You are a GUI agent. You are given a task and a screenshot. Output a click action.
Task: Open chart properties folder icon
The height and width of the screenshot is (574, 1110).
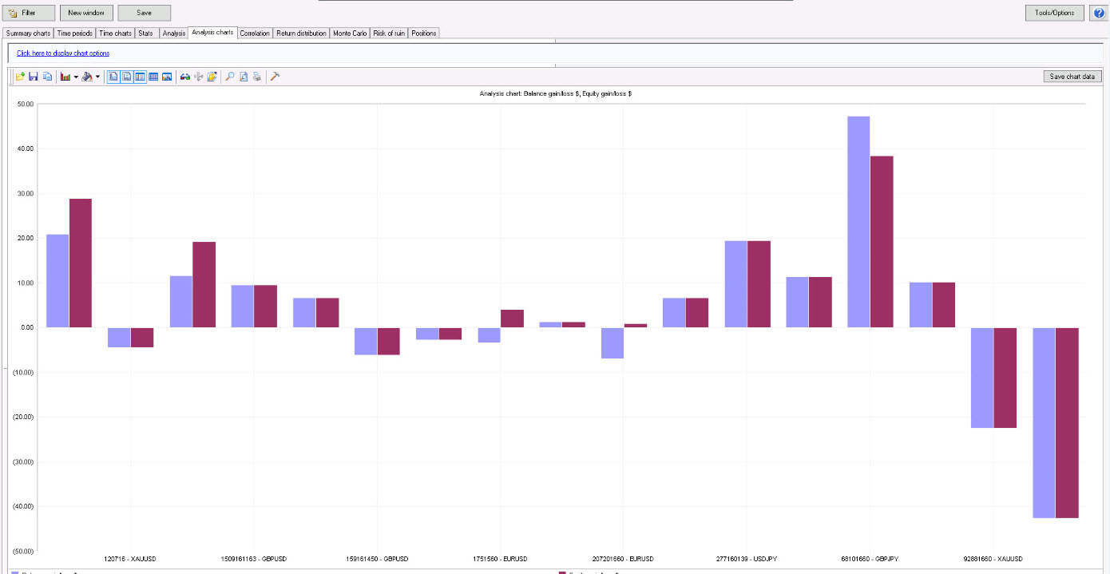(212, 77)
